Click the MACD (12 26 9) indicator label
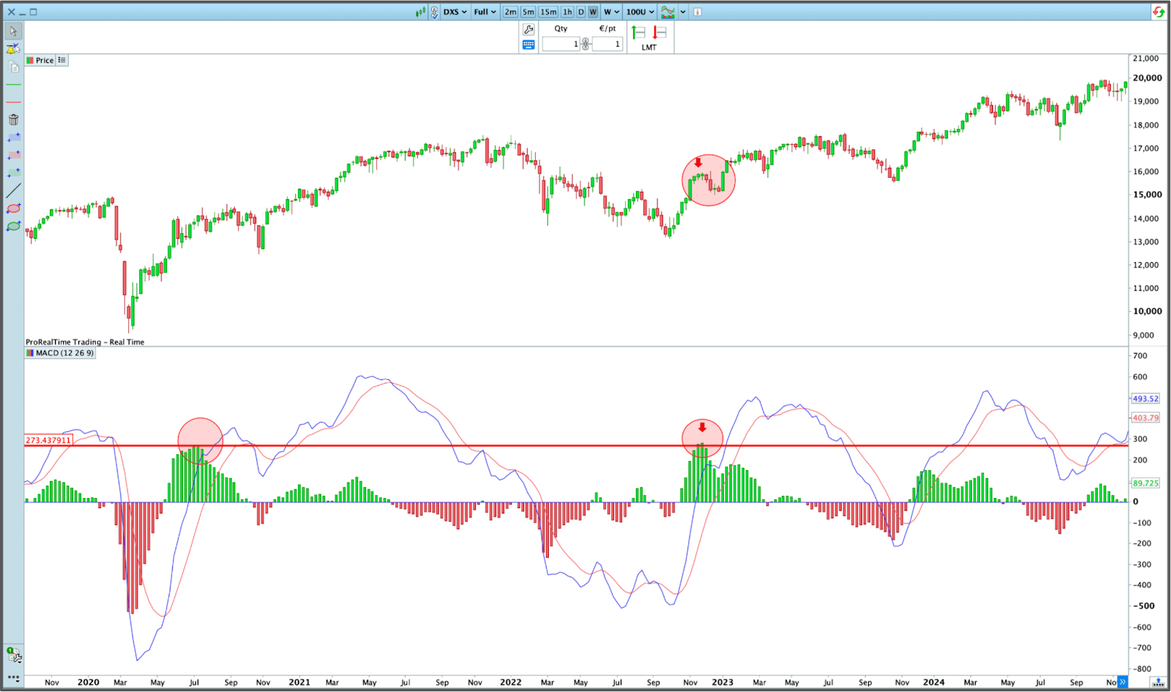The width and height of the screenshot is (1171, 692). (x=64, y=353)
